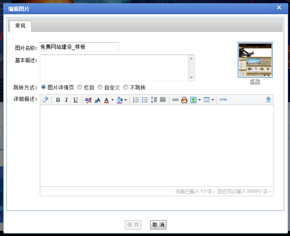Click the 图片名称 input field
This screenshot has width=290, height=236.
pyautogui.click(x=79, y=47)
